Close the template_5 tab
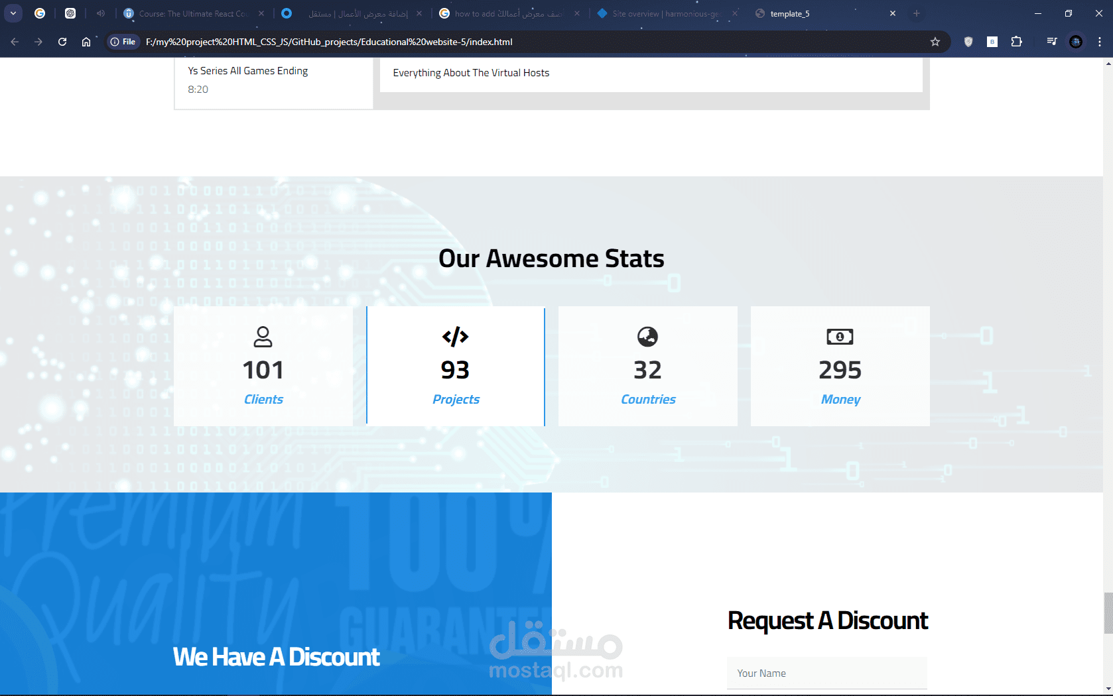Image resolution: width=1113 pixels, height=696 pixels. tap(893, 13)
